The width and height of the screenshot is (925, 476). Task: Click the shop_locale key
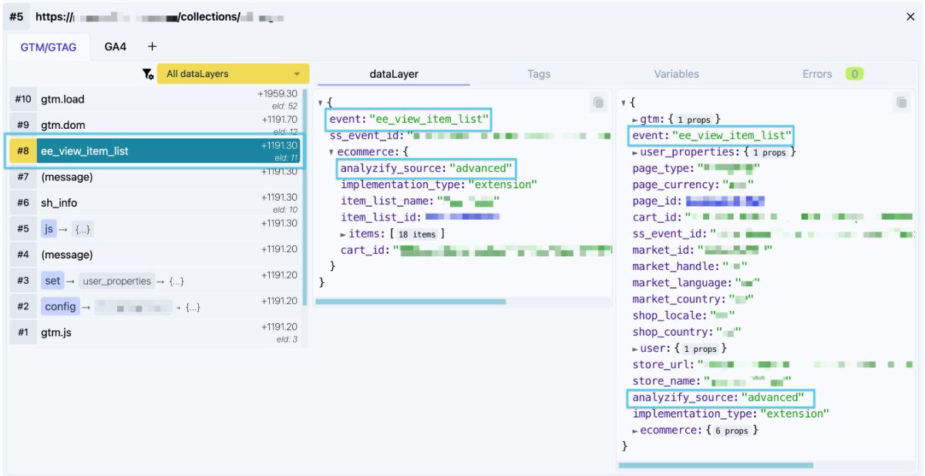(x=668, y=316)
